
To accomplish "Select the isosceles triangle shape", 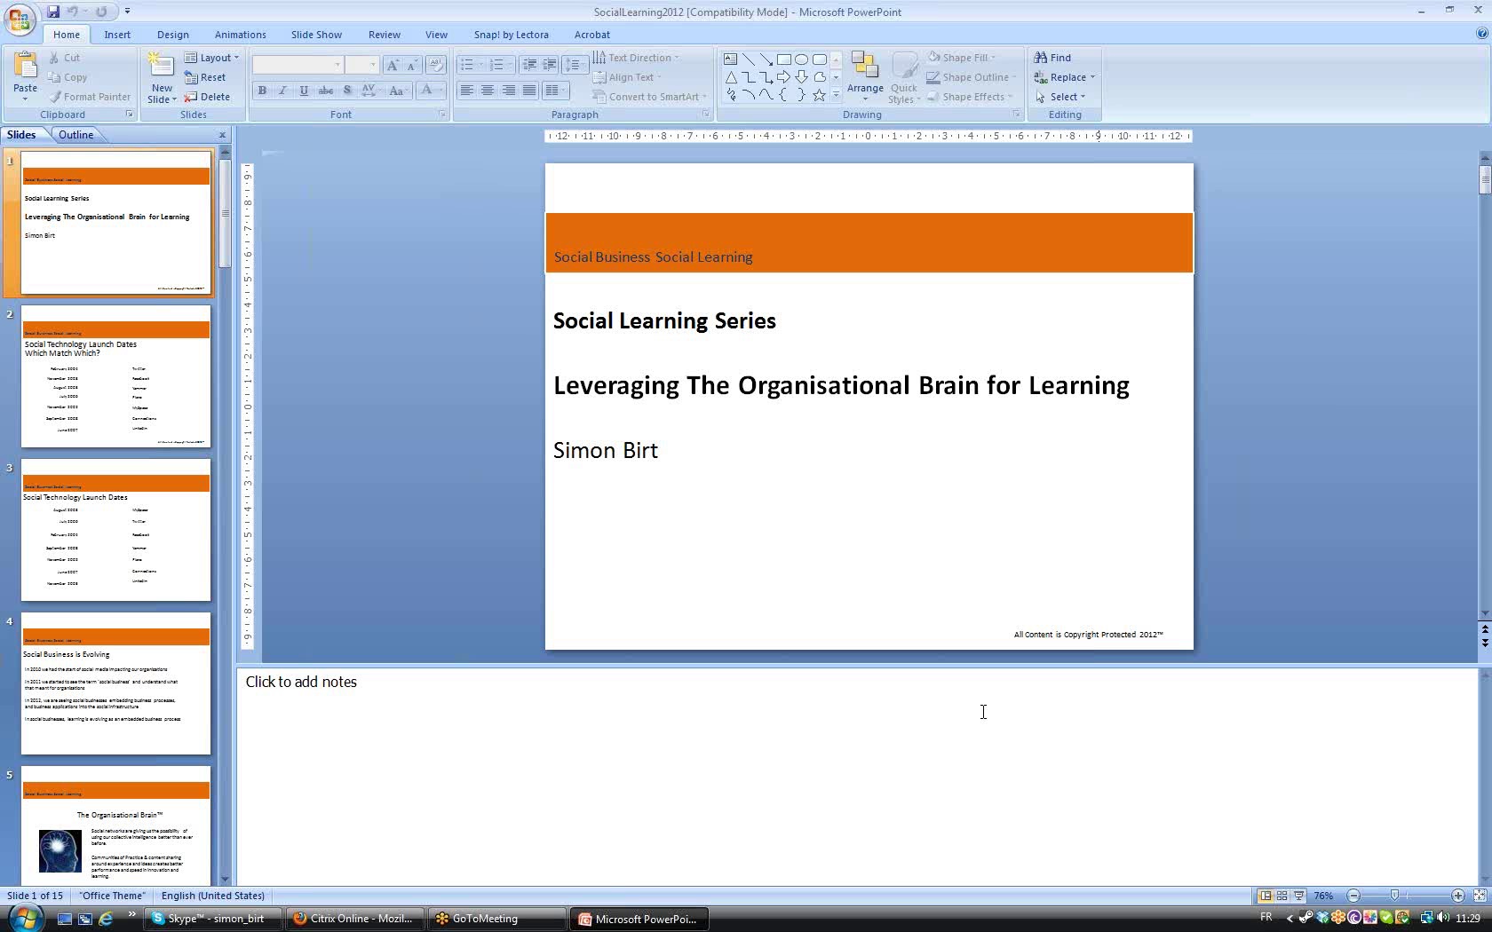I will coord(731,77).
